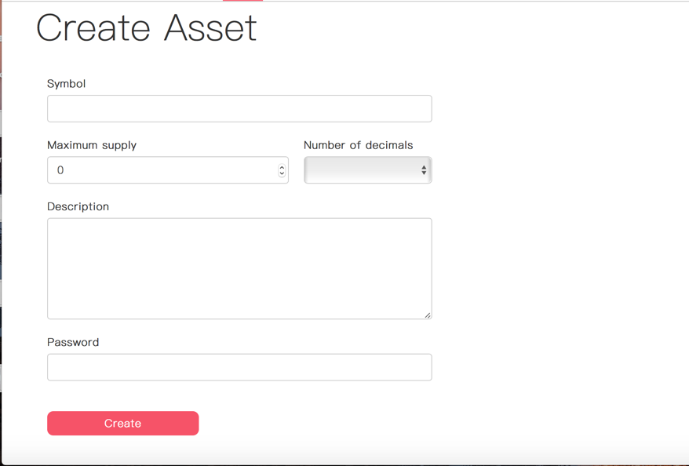Image resolution: width=689 pixels, height=466 pixels.
Task: Select the pink highlighted tab at top
Action: tap(242, 1)
